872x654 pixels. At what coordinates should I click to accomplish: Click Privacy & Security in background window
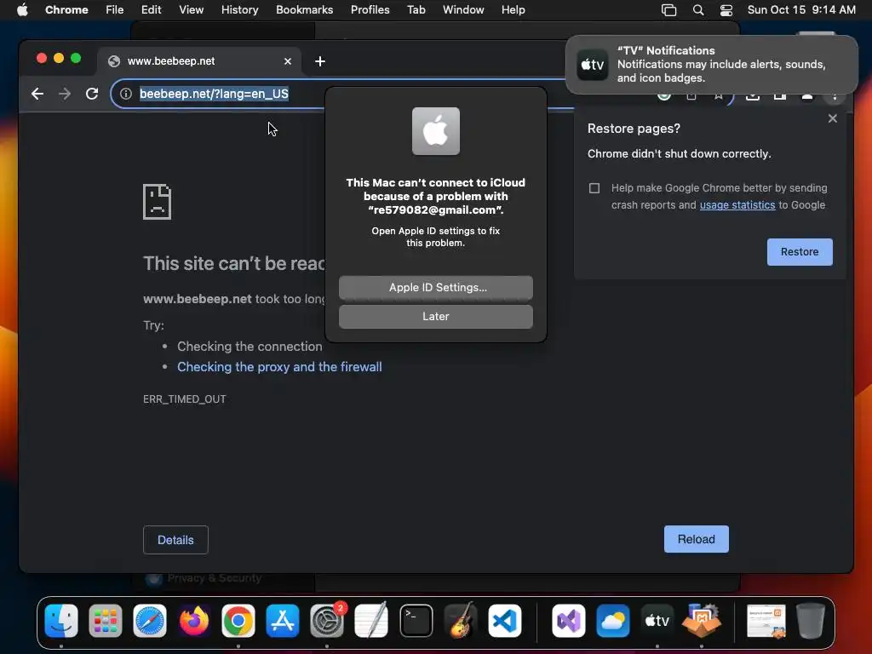tap(214, 578)
